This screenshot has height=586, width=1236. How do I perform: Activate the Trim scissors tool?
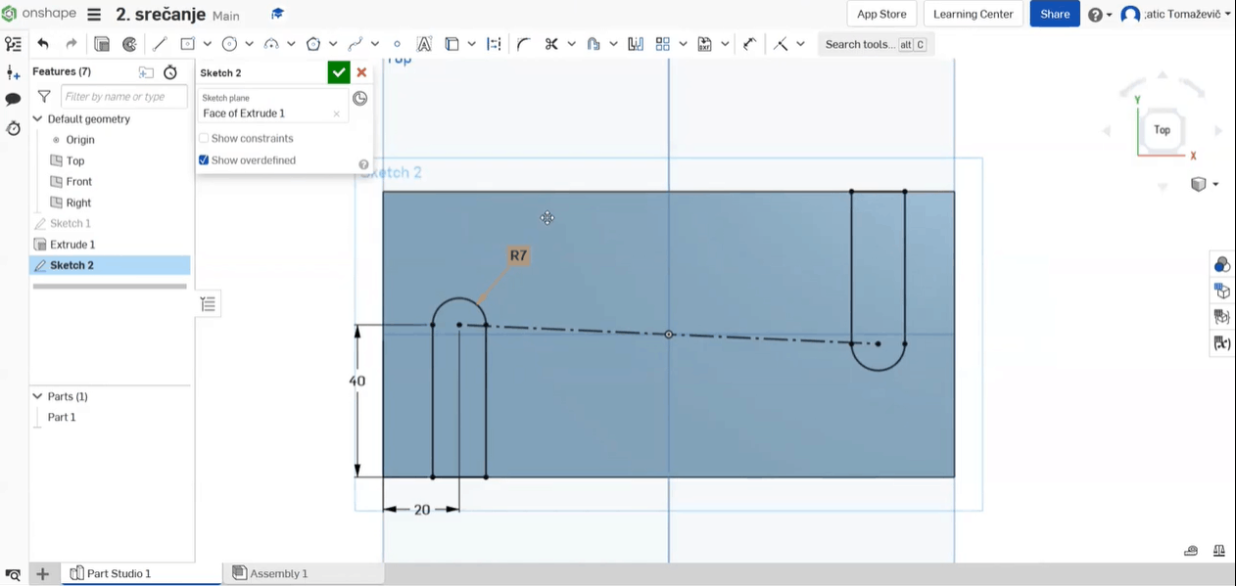tap(551, 44)
